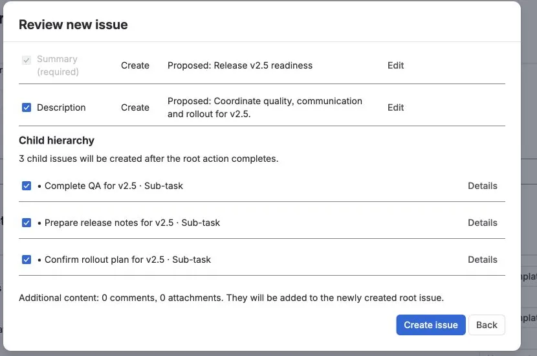Click the 'Summary (required)' field label
This screenshot has height=356, width=537.
pyautogui.click(x=58, y=65)
